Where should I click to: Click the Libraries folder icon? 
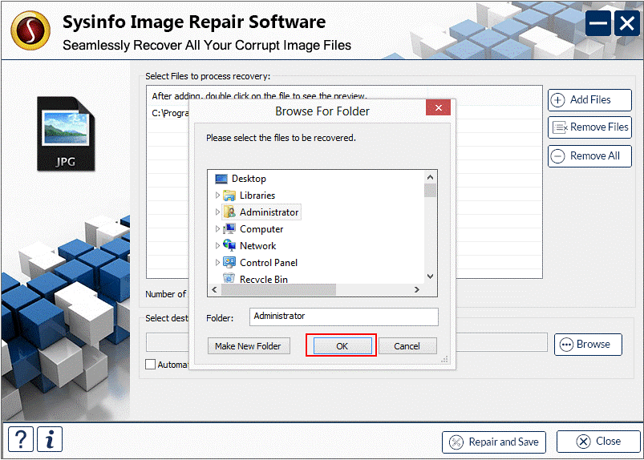(229, 196)
